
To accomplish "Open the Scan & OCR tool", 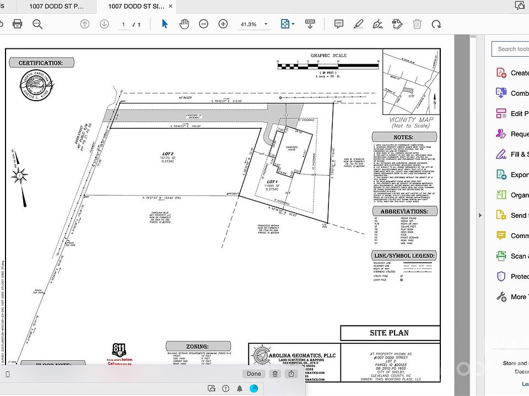I will [512, 256].
